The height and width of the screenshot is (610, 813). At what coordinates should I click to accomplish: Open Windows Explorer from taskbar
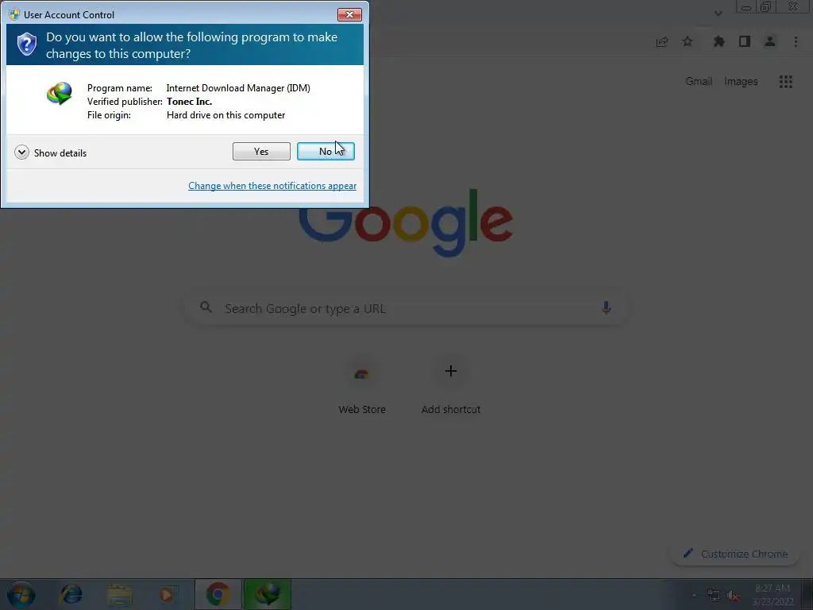120,595
